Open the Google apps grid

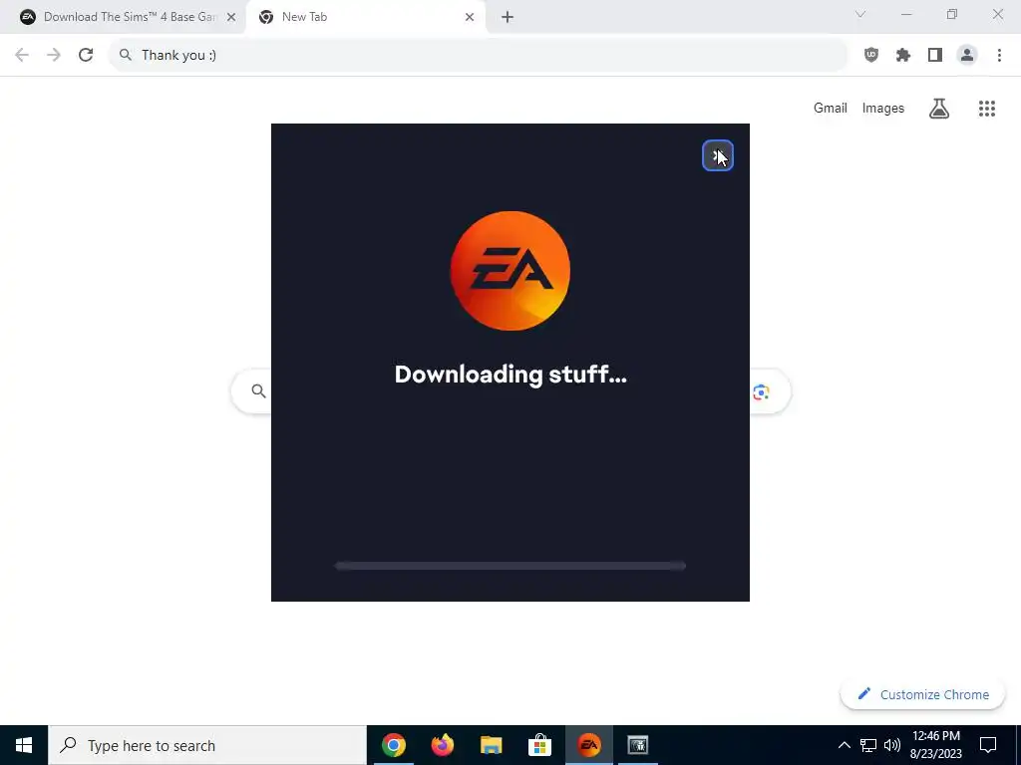coord(986,108)
